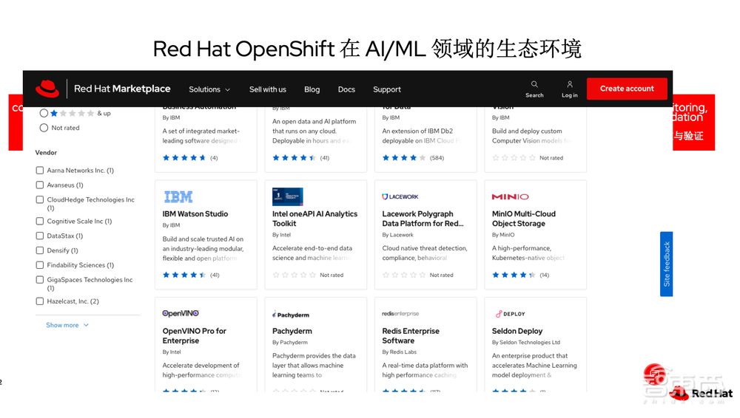
Task: Click the Pachyderm logo
Action: (x=291, y=315)
